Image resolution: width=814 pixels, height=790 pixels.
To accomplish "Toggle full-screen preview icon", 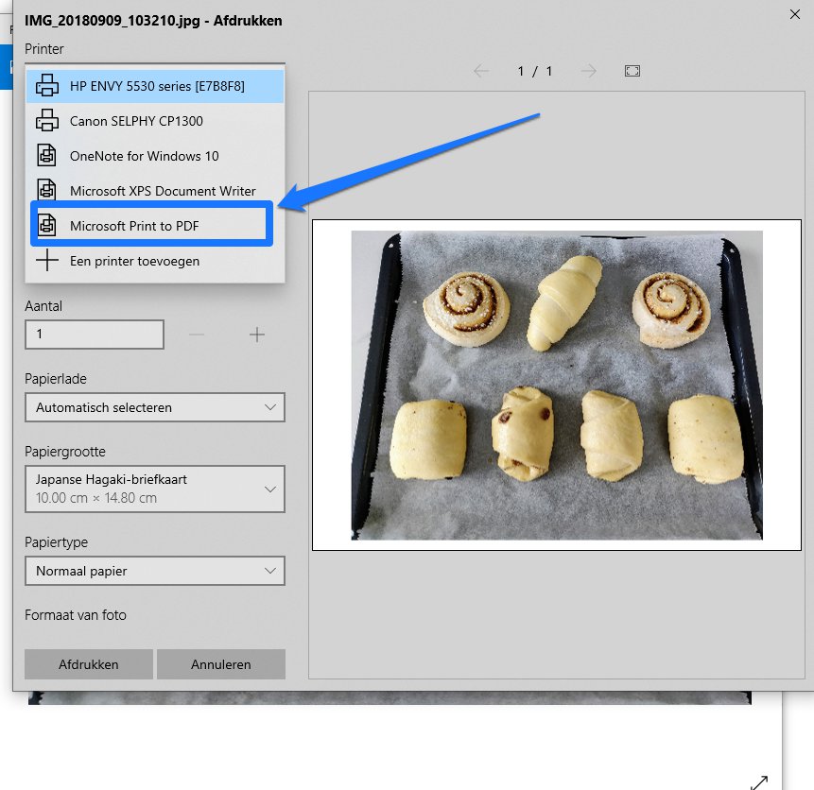I will [632, 71].
